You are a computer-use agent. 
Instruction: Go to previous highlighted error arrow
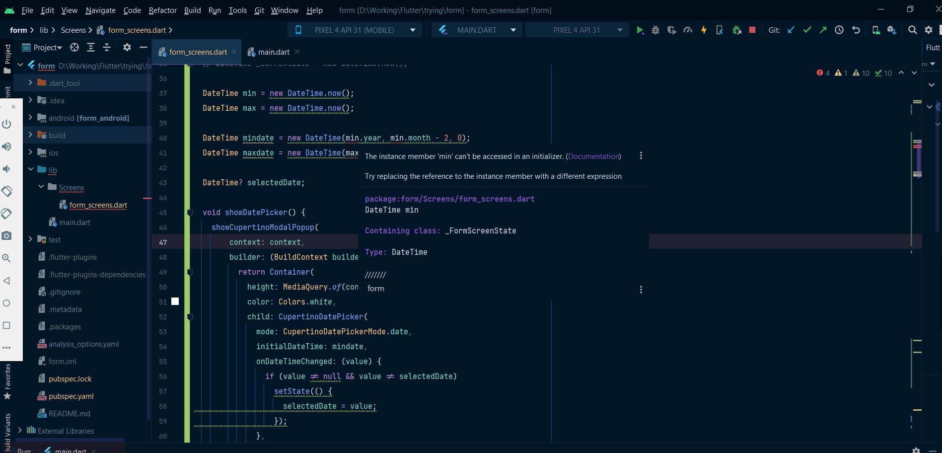point(901,73)
